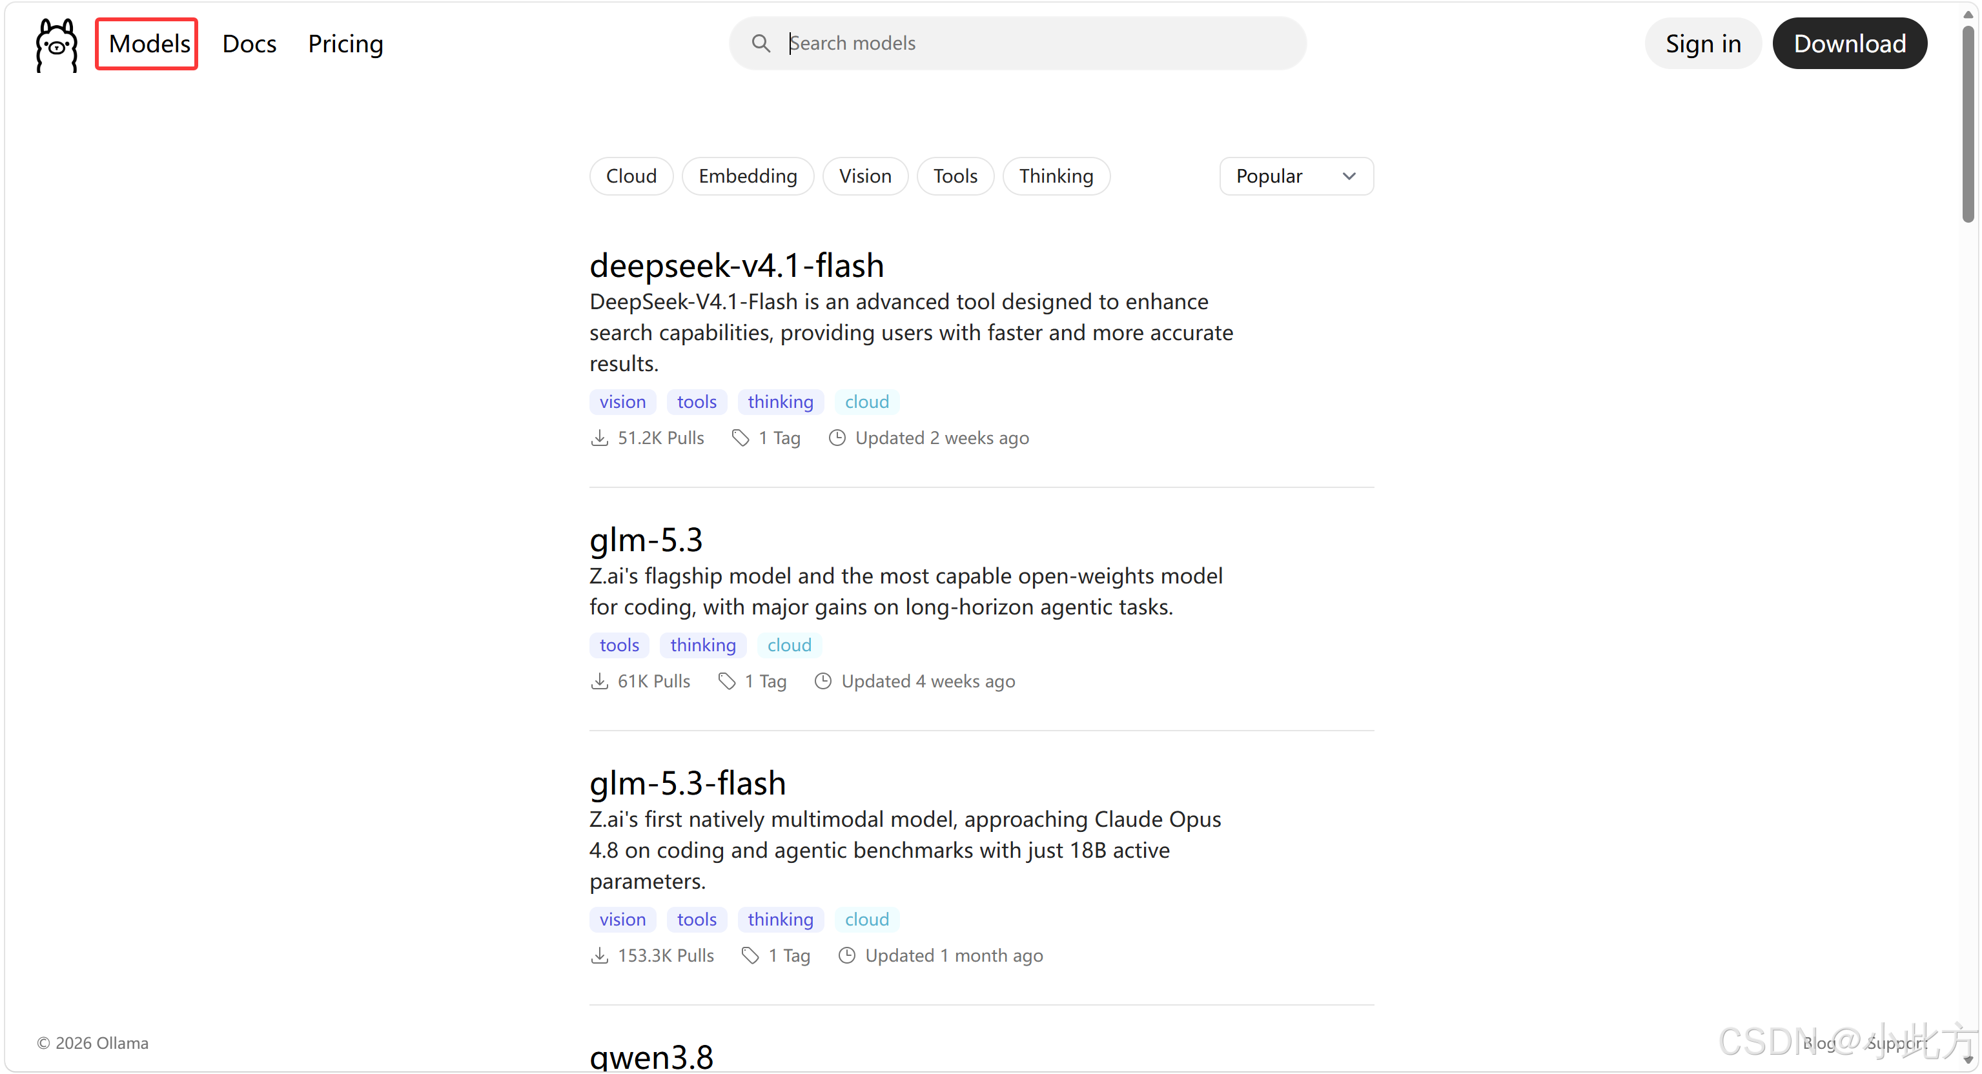Click the cloud tag under glm-5.3-flash

867,919
